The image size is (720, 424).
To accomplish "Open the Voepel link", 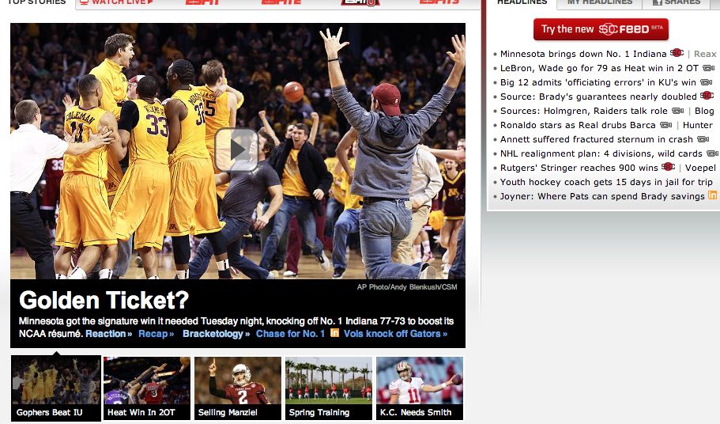I will click(x=700, y=168).
